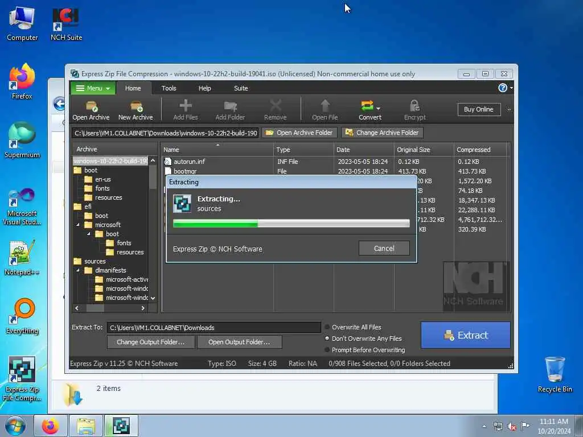This screenshot has height=437, width=583.
Task: Select autorun.inf file row
Action: (335, 162)
